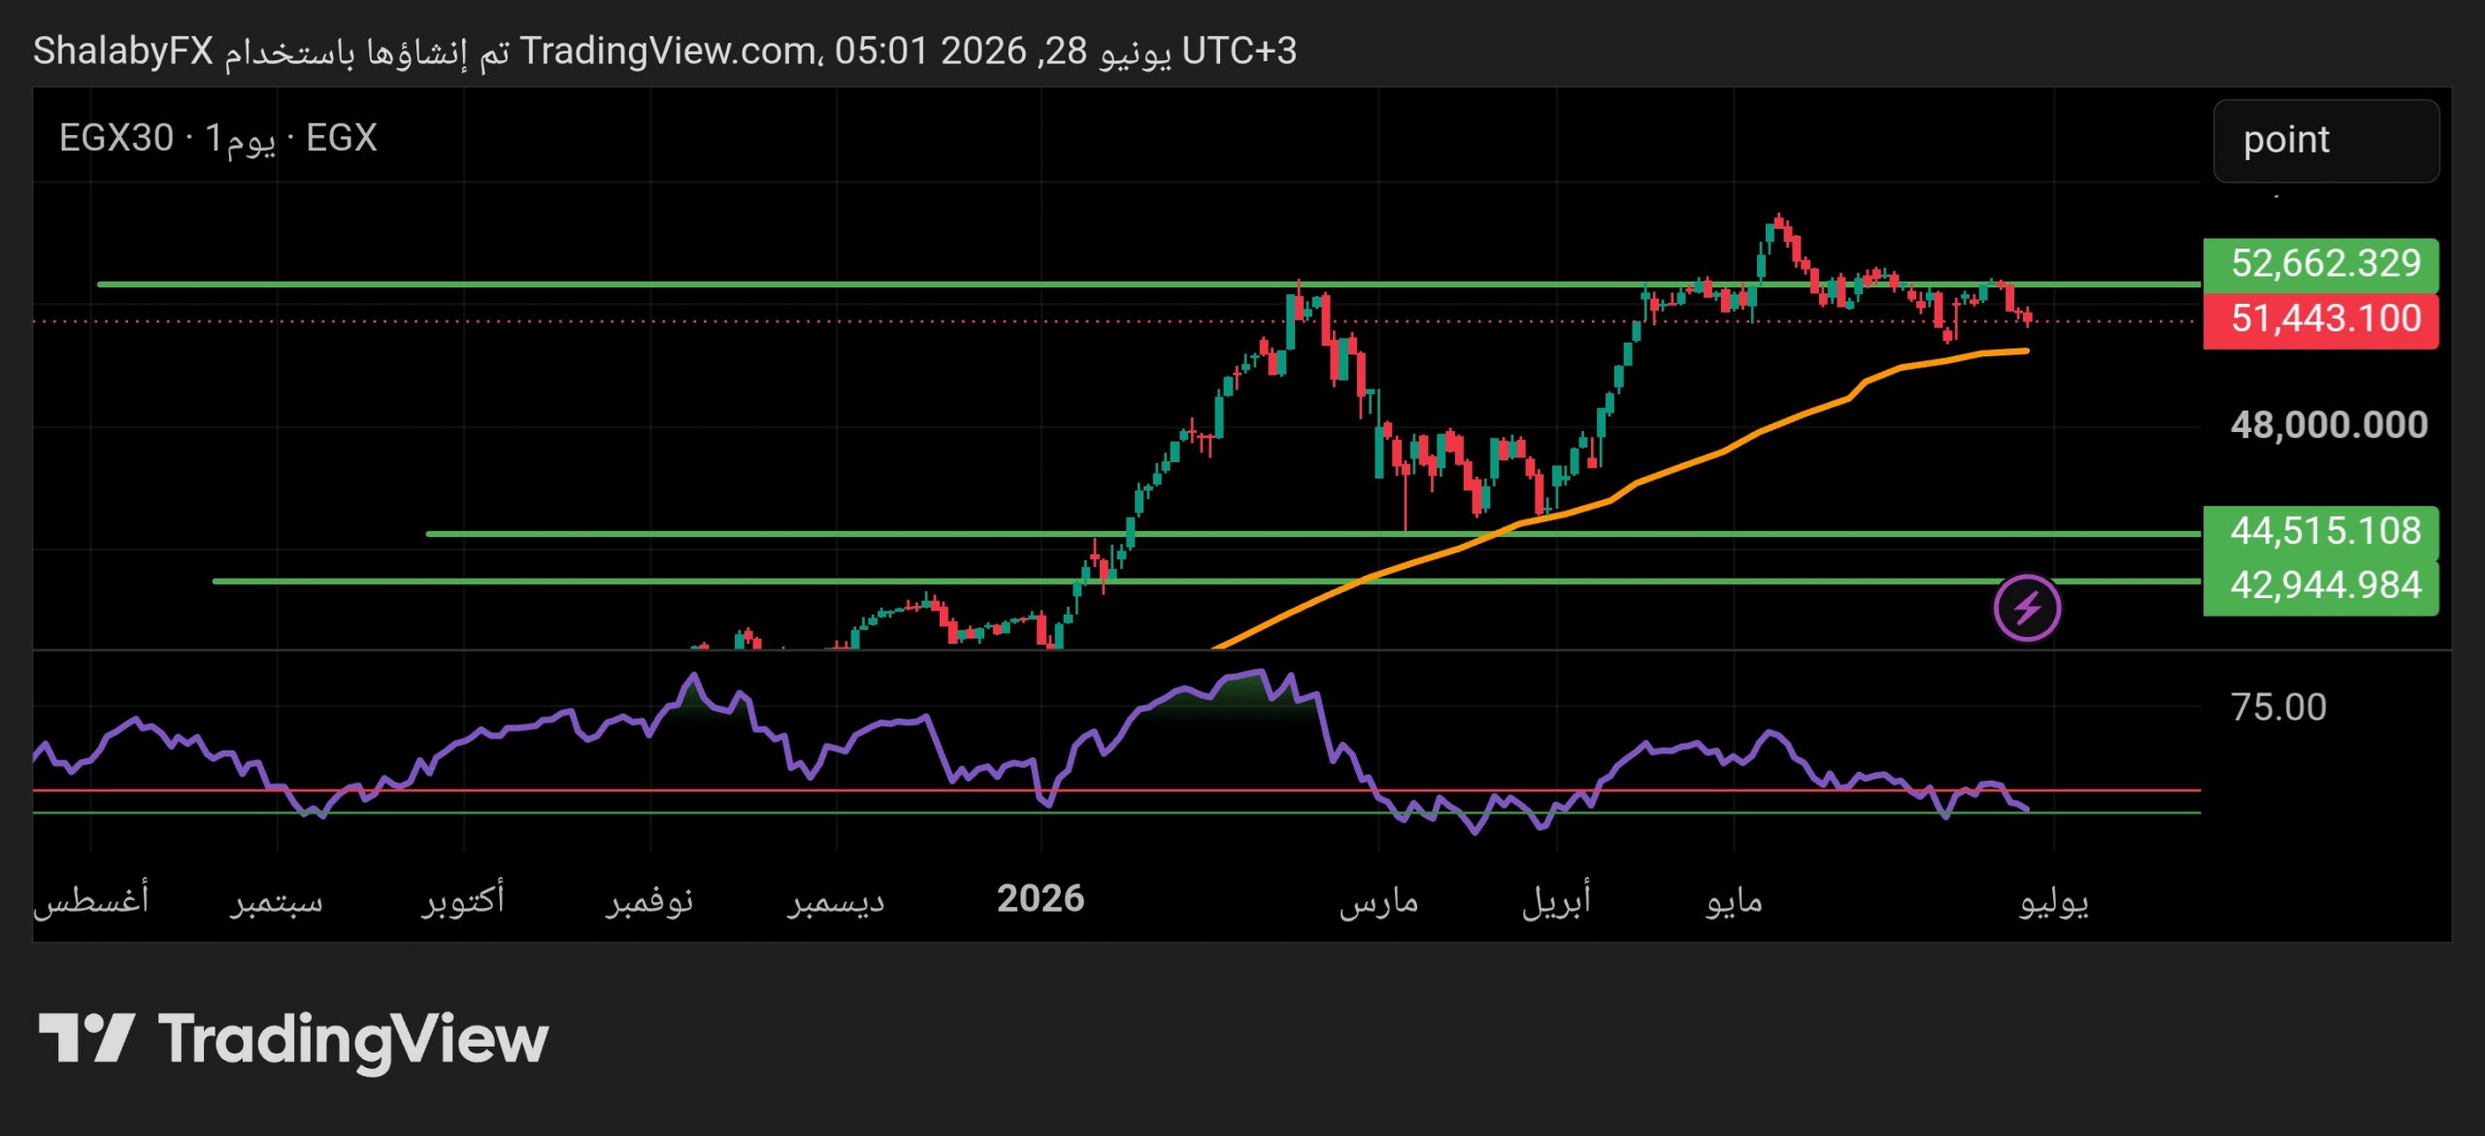Click the أبريل month label
This screenshot has height=1136, width=2485.
coord(1557,899)
